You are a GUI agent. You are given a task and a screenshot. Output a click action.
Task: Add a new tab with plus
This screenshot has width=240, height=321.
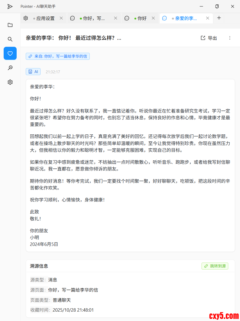click(x=219, y=18)
